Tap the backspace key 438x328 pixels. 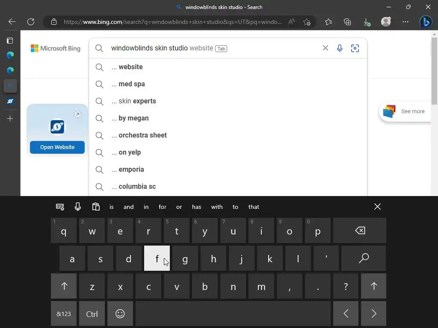pos(360,230)
